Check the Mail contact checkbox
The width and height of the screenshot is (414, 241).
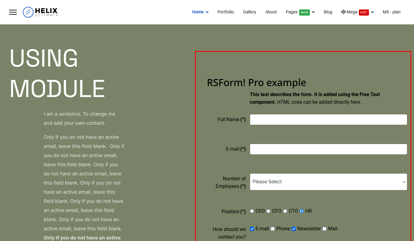[324, 229]
